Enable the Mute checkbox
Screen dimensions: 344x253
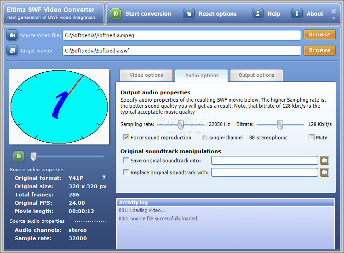pos(311,138)
